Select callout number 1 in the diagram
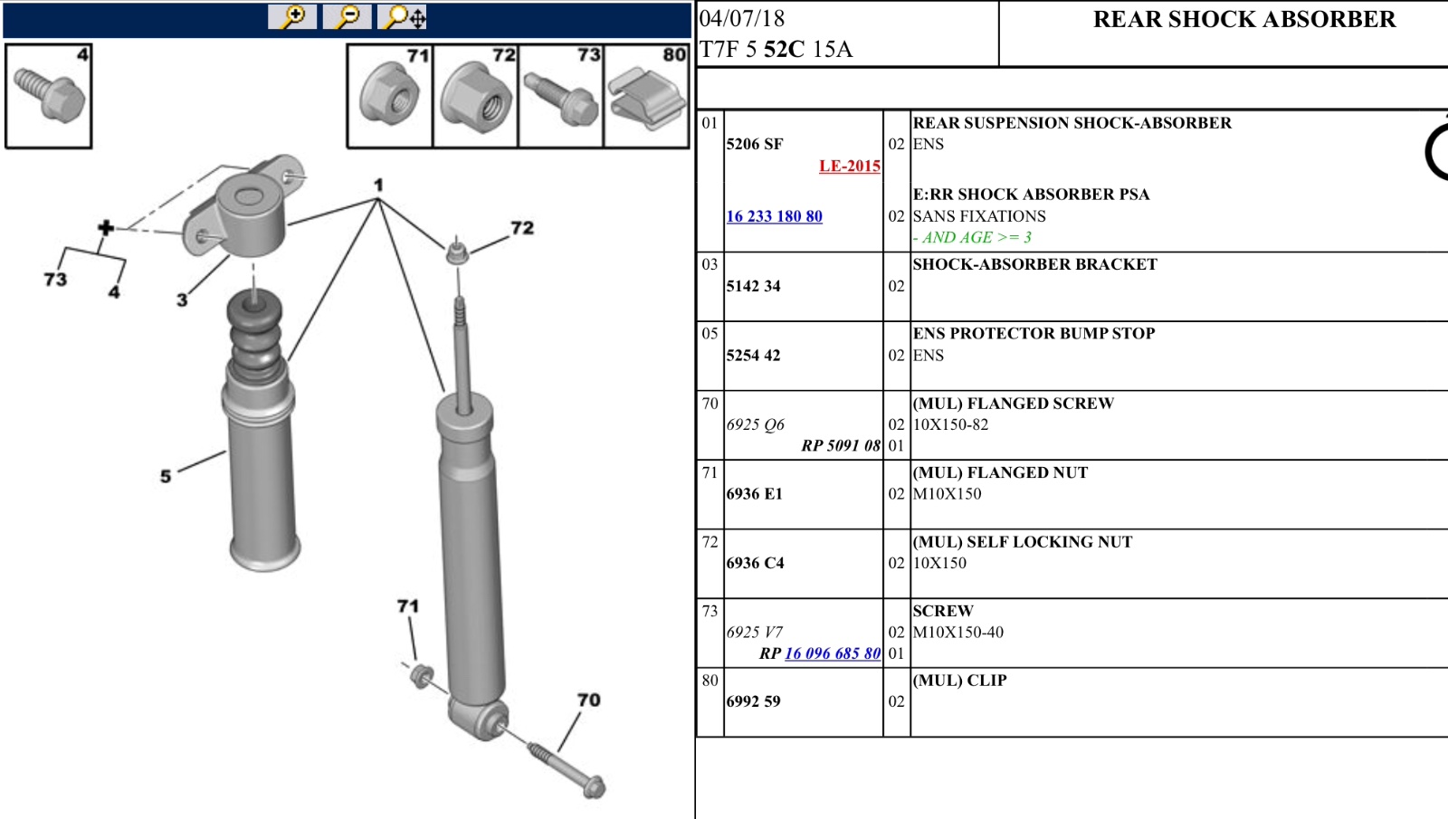1448x819 pixels. (x=378, y=185)
